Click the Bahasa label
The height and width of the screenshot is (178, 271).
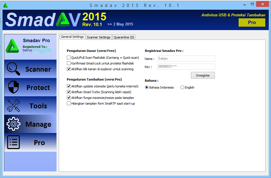tap(152, 81)
